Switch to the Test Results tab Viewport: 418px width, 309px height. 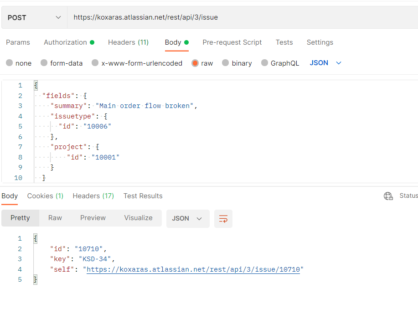pyautogui.click(x=143, y=196)
